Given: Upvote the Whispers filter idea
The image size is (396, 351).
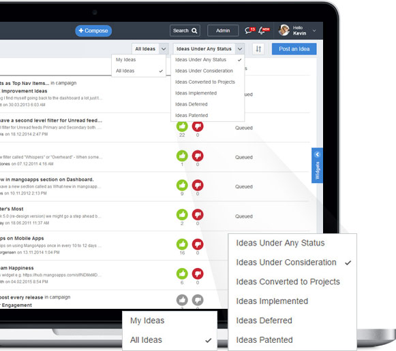Looking at the screenshot, I should point(182,156).
